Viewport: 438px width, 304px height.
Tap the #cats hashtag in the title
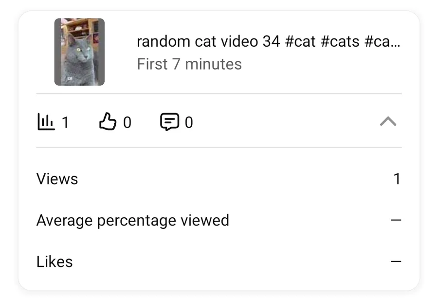(340, 41)
